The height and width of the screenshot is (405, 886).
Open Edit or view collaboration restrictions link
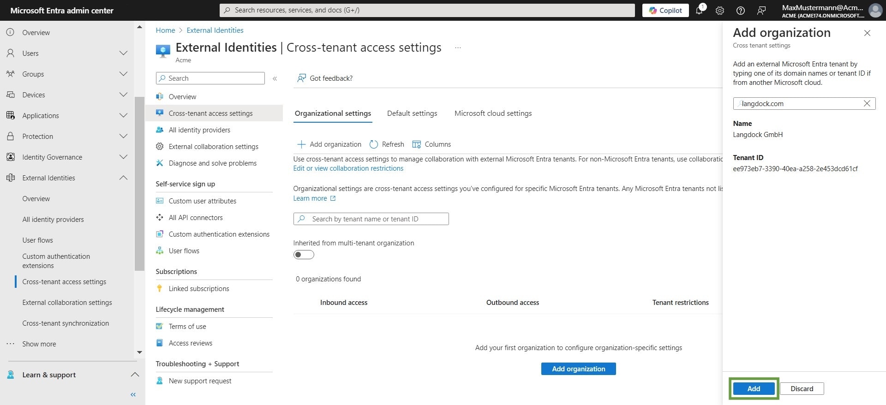pyautogui.click(x=348, y=168)
